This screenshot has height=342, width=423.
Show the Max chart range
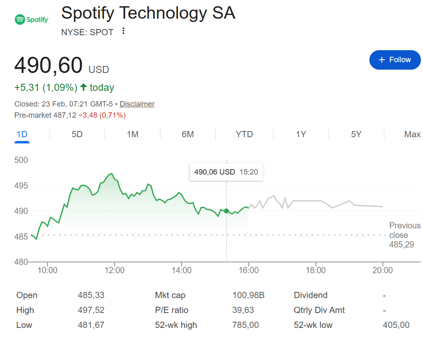[x=412, y=134]
